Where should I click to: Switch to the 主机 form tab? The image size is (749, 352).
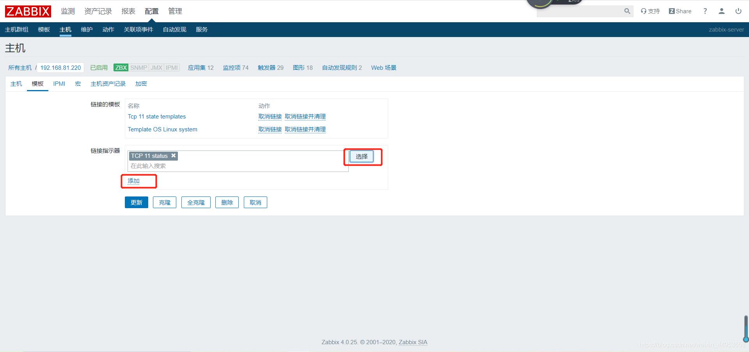click(16, 84)
